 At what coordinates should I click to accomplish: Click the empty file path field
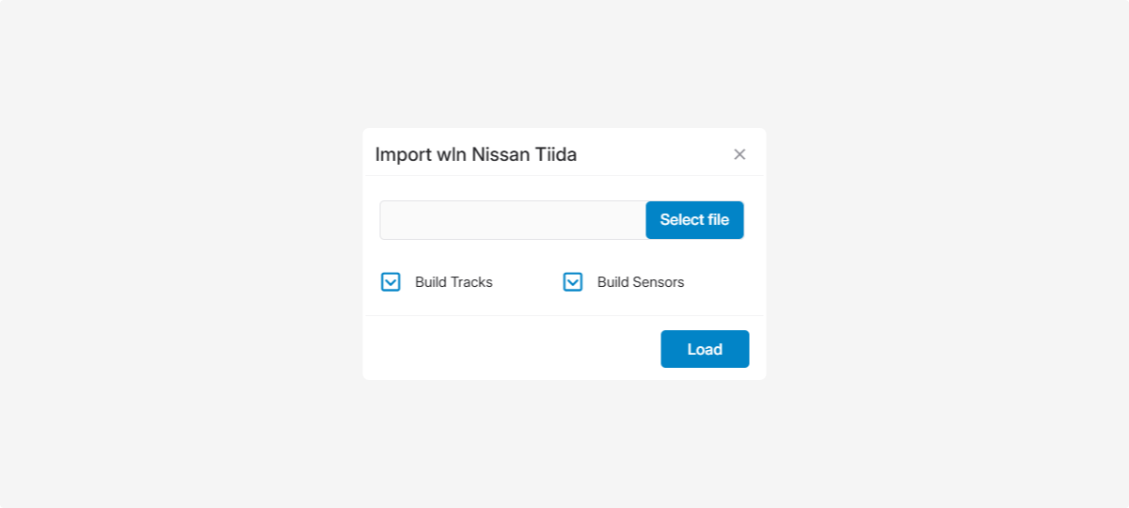coord(513,220)
